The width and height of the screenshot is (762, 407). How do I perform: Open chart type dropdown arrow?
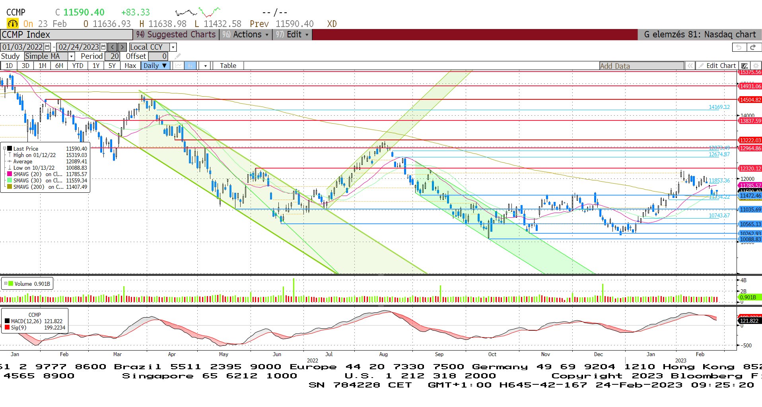tap(205, 66)
